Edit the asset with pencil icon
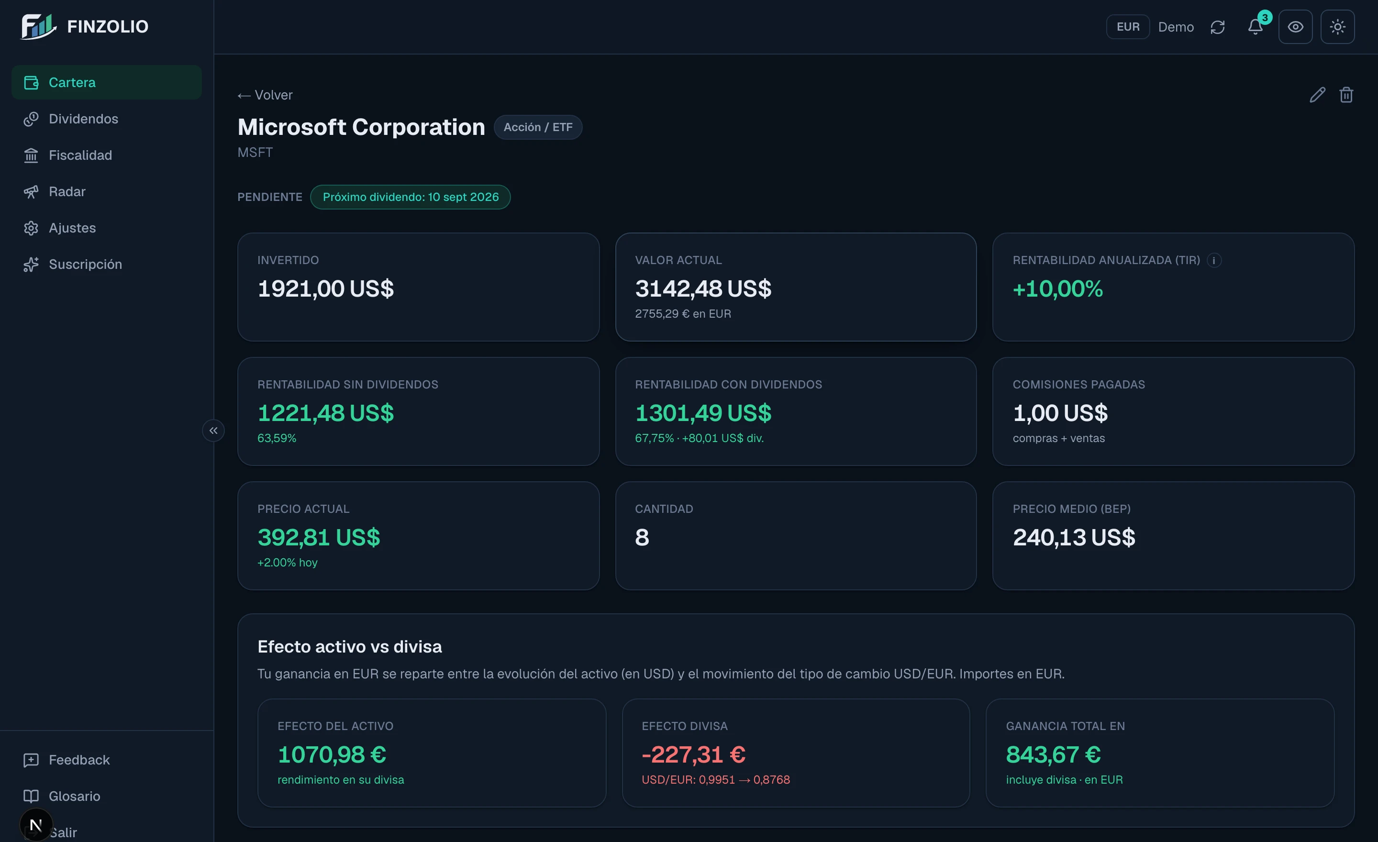The width and height of the screenshot is (1378, 842). (x=1317, y=95)
